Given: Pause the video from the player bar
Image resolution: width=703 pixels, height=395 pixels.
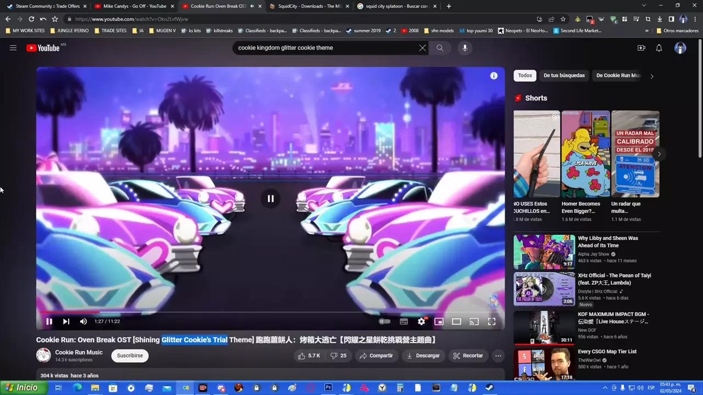Looking at the screenshot, I should pyautogui.click(x=49, y=321).
